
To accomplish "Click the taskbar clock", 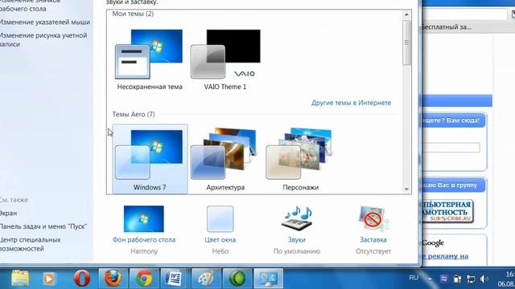I will coord(506,279).
